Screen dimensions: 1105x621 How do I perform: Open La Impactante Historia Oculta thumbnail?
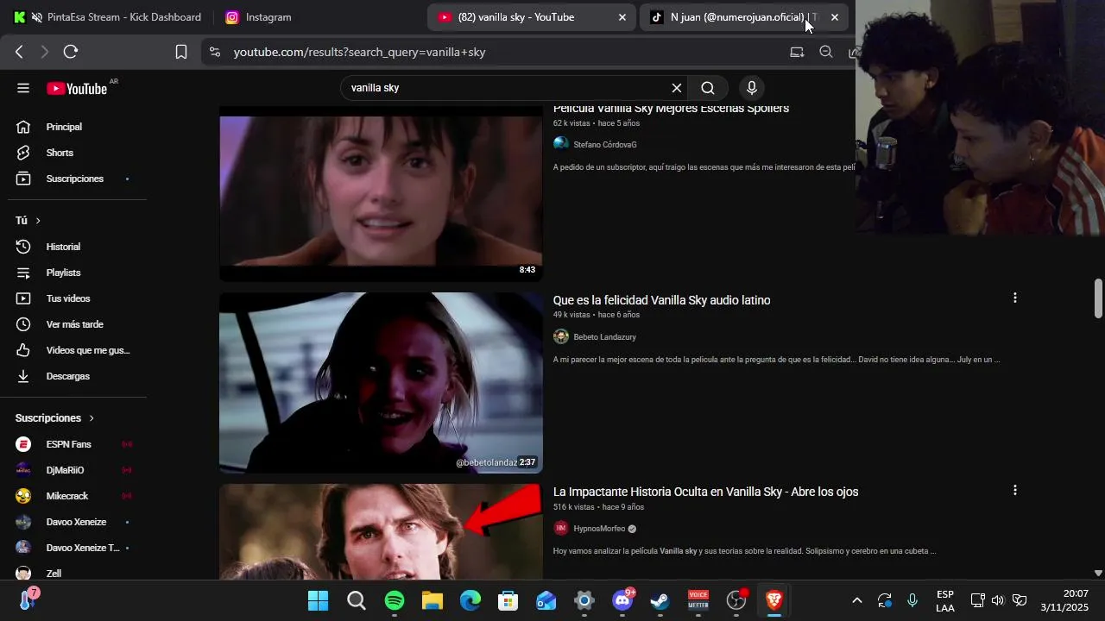381,532
